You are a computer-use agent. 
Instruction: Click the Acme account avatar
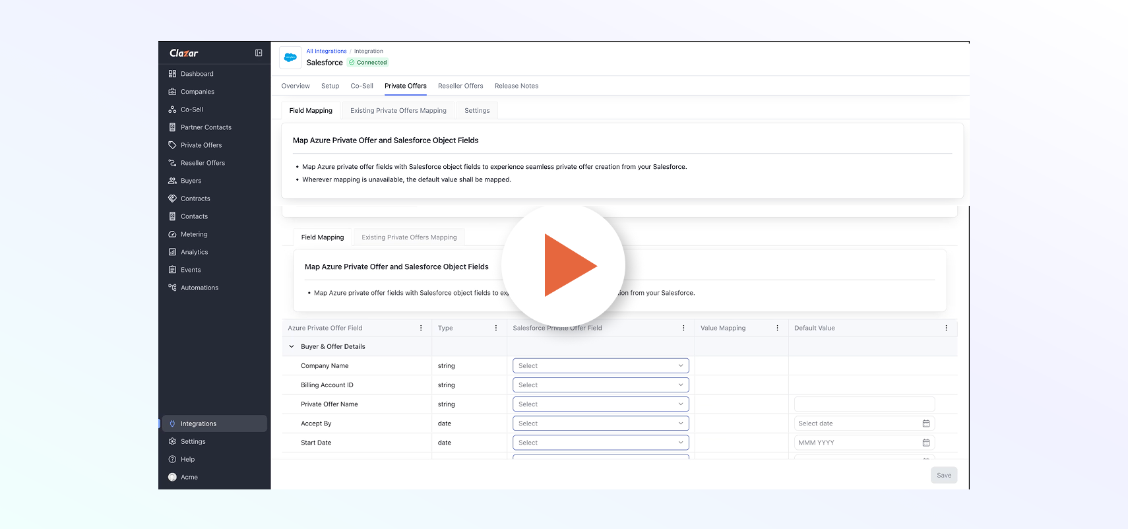pos(172,477)
